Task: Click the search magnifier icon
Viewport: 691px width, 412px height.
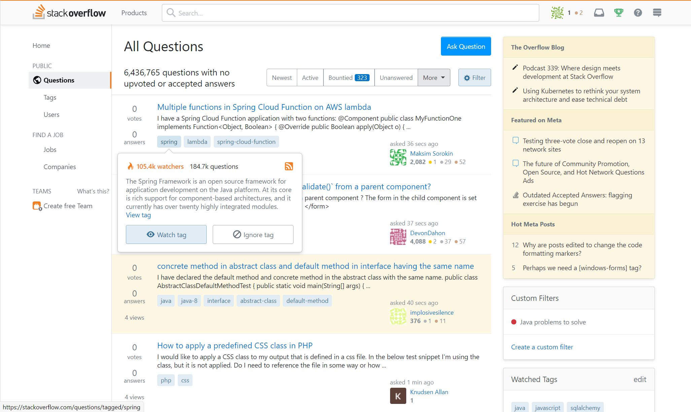Action: [171, 13]
